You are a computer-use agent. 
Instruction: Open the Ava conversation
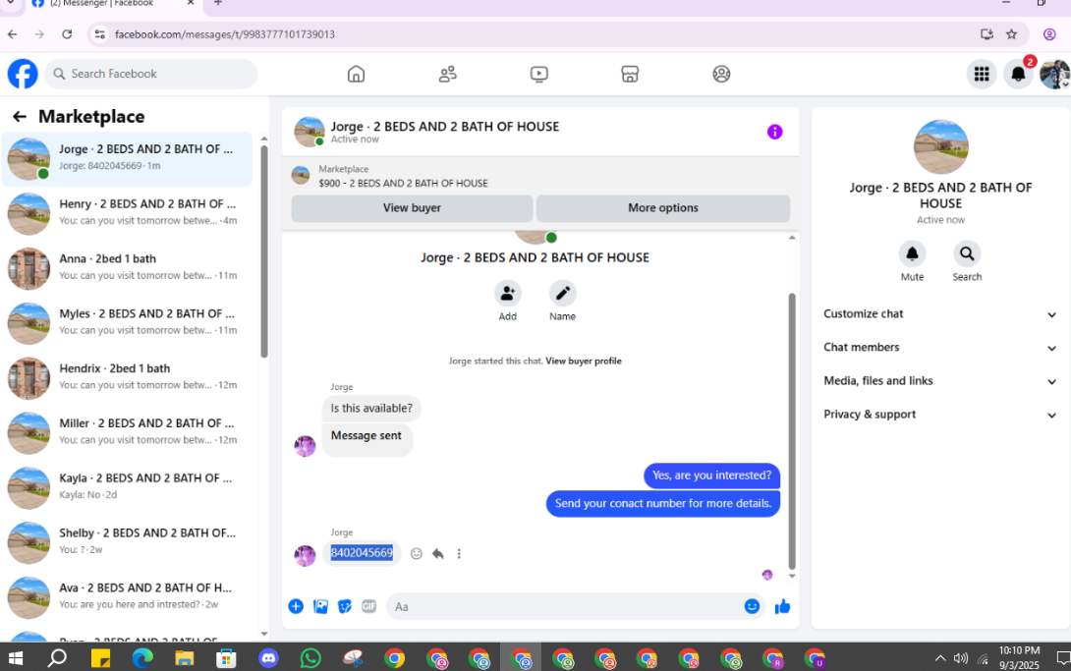pyautogui.click(x=127, y=597)
